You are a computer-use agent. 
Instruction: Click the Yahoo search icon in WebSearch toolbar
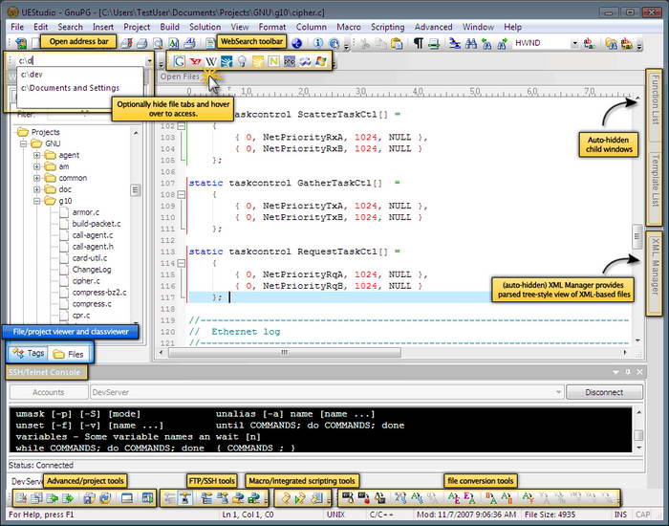196,61
